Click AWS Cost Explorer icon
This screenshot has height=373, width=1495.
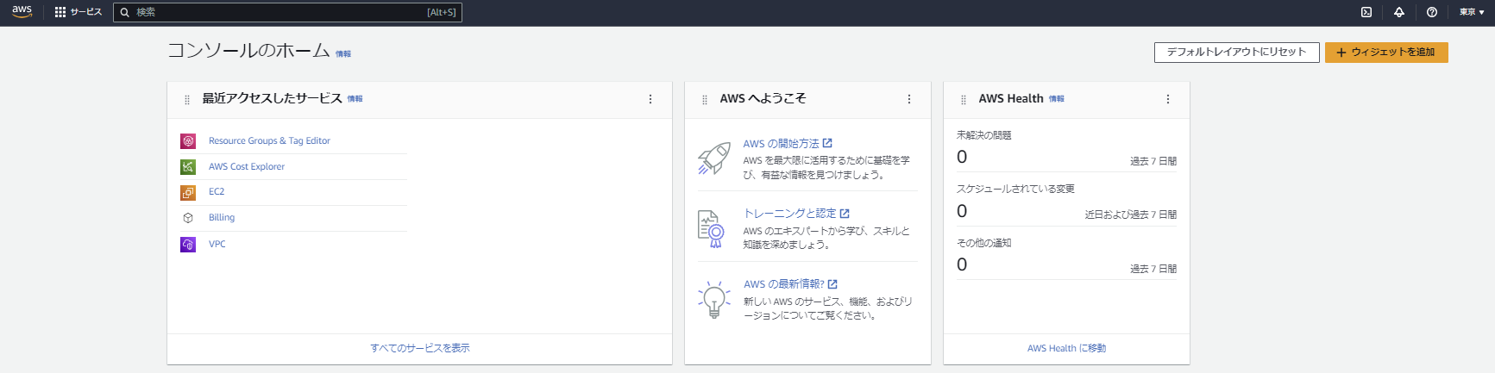pyautogui.click(x=188, y=167)
